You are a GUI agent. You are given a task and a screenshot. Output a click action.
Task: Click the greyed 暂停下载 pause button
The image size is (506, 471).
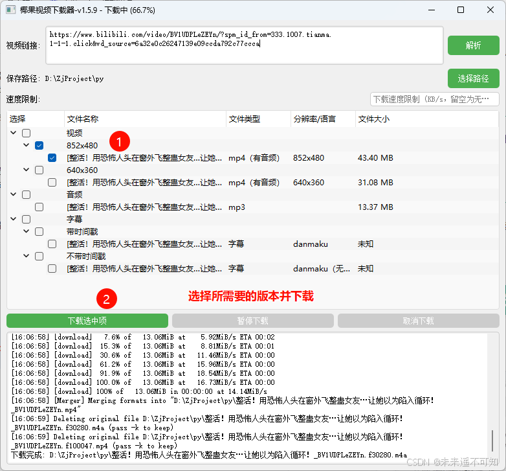[253, 321]
